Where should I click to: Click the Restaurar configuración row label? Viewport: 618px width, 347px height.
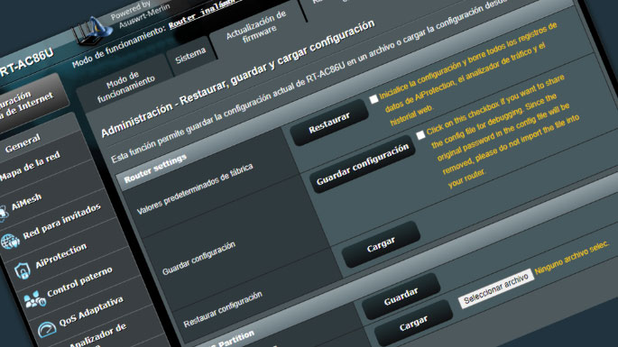coord(223,309)
